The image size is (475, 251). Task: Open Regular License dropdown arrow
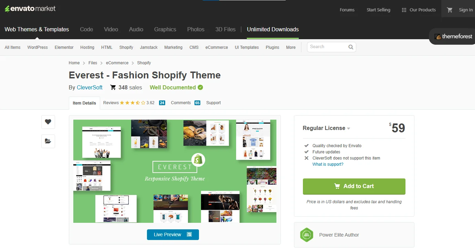(x=348, y=129)
